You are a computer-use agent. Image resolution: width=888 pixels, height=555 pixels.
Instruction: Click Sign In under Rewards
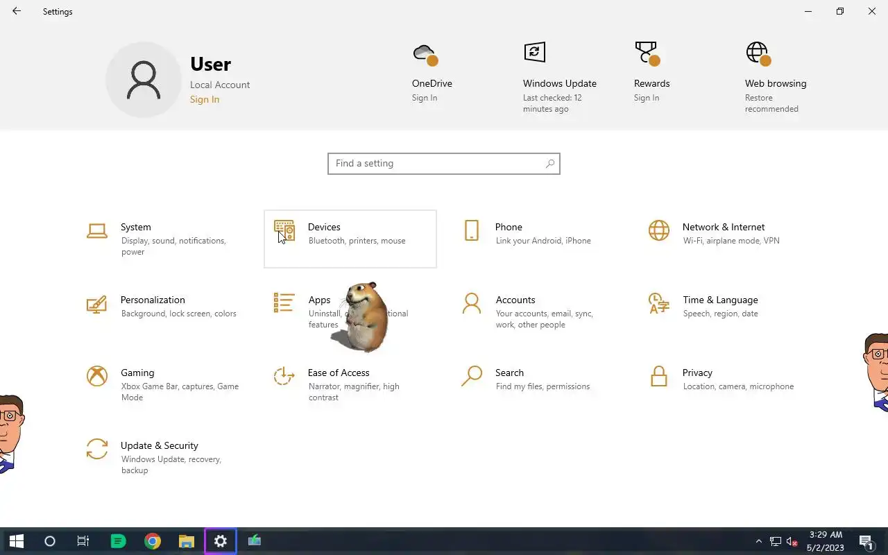point(647,98)
